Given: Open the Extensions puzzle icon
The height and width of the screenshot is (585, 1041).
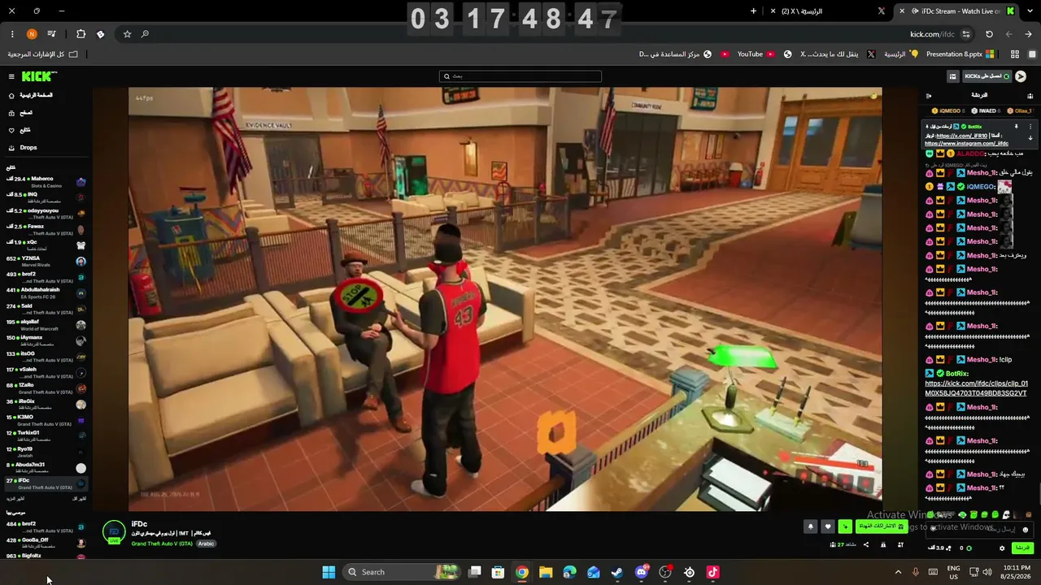Looking at the screenshot, I should 81,34.
